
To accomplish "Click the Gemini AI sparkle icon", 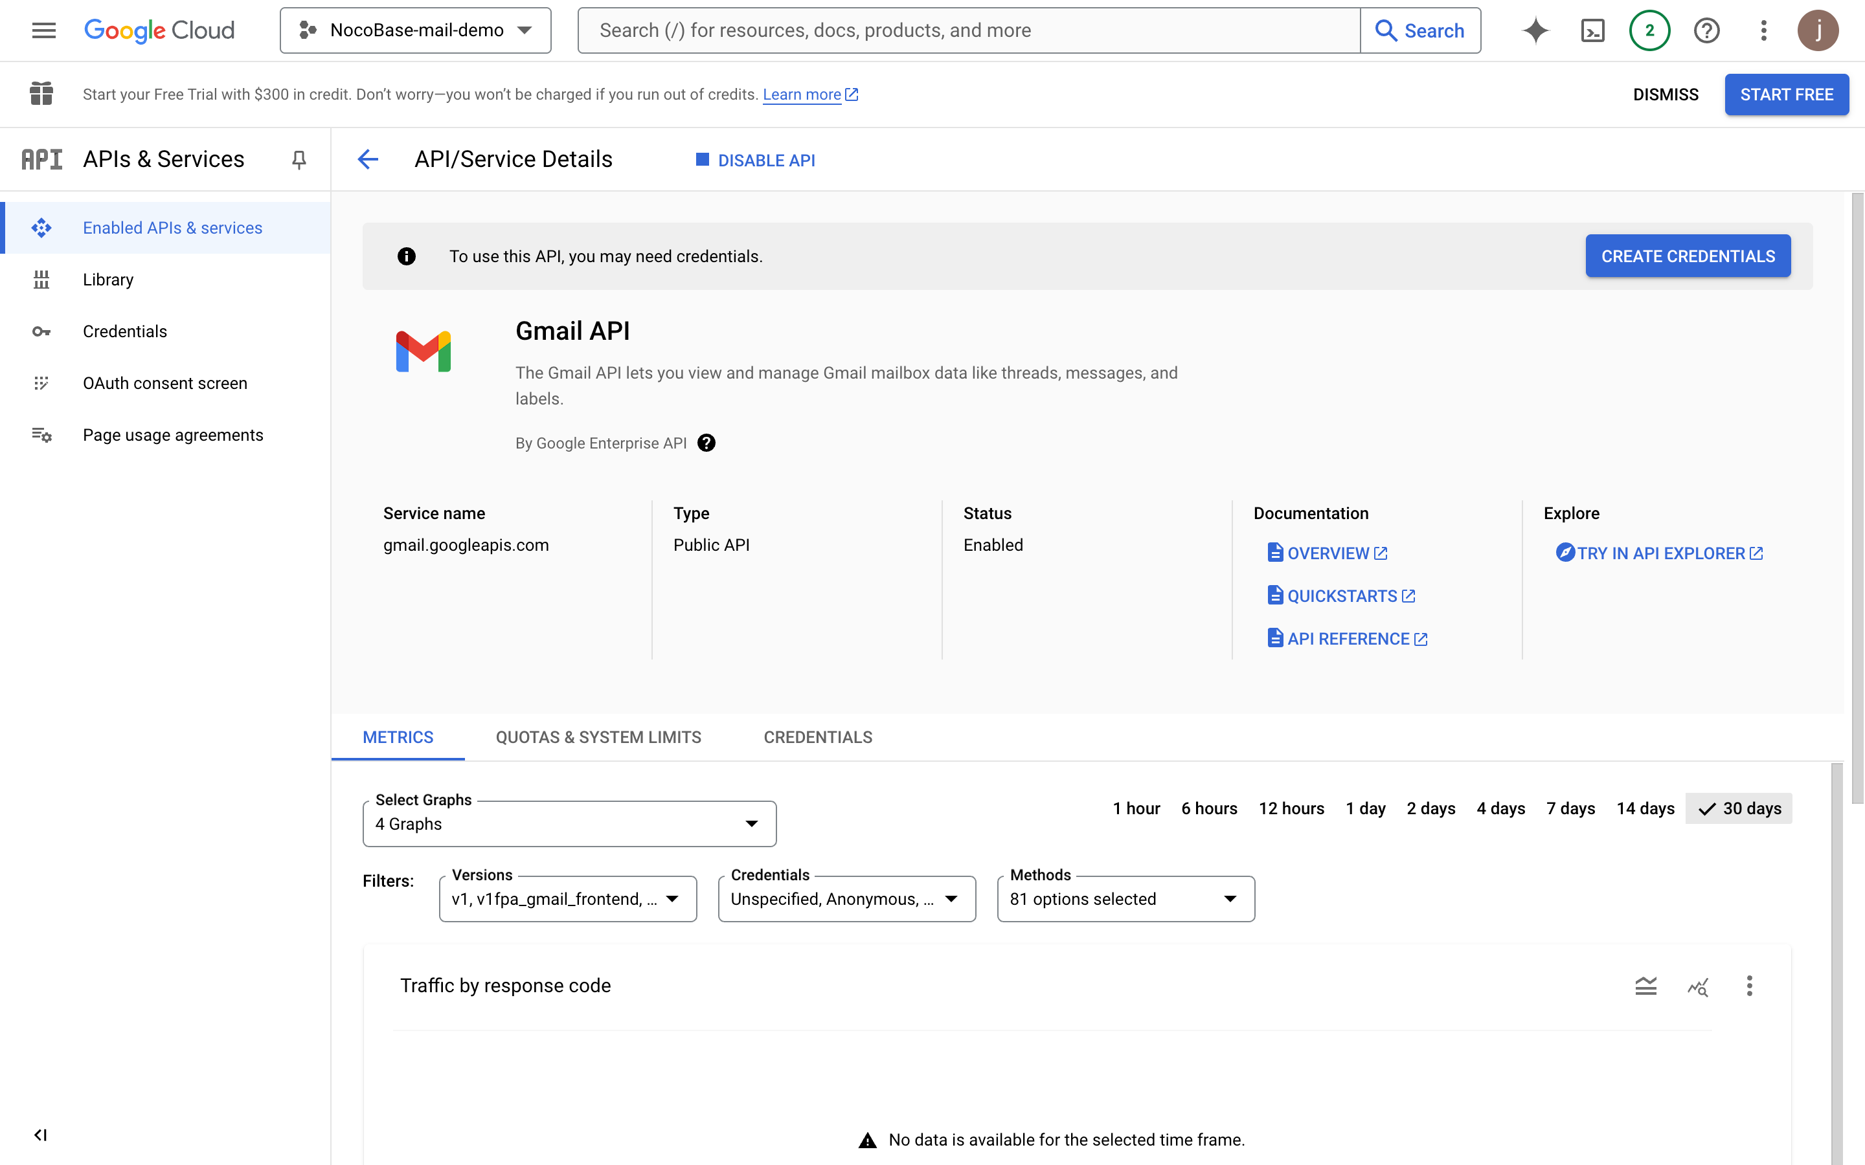I will (1535, 30).
